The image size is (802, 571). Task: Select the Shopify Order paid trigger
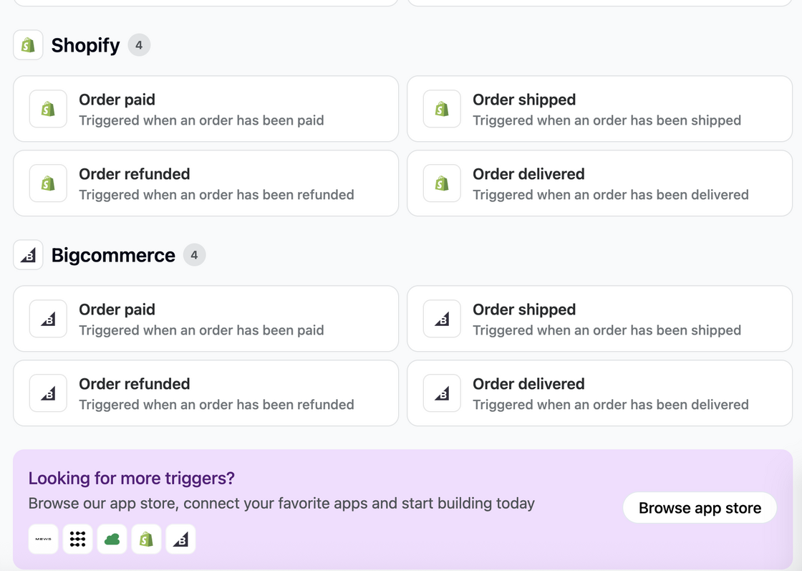point(206,109)
